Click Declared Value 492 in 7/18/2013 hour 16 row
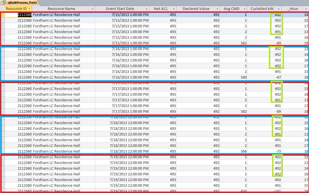The width and height of the screenshot is (309, 193). click(x=198, y=128)
